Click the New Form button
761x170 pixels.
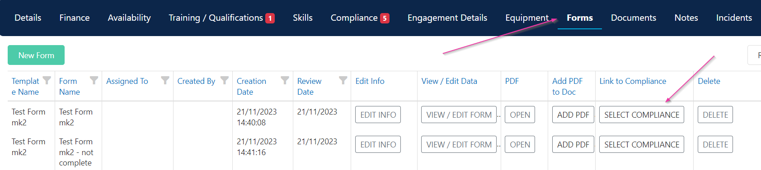[36, 55]
